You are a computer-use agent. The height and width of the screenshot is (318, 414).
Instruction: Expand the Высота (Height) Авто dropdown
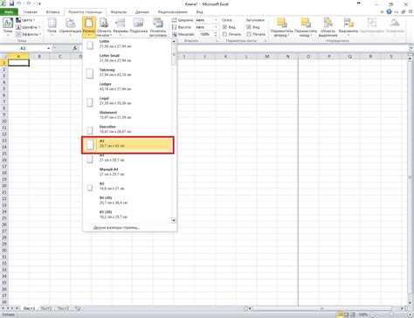pos(216,27)
